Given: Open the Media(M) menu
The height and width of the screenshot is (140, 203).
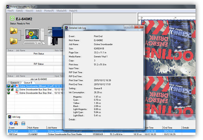Looking at the screenshot, I should click(x=61, y=11).
